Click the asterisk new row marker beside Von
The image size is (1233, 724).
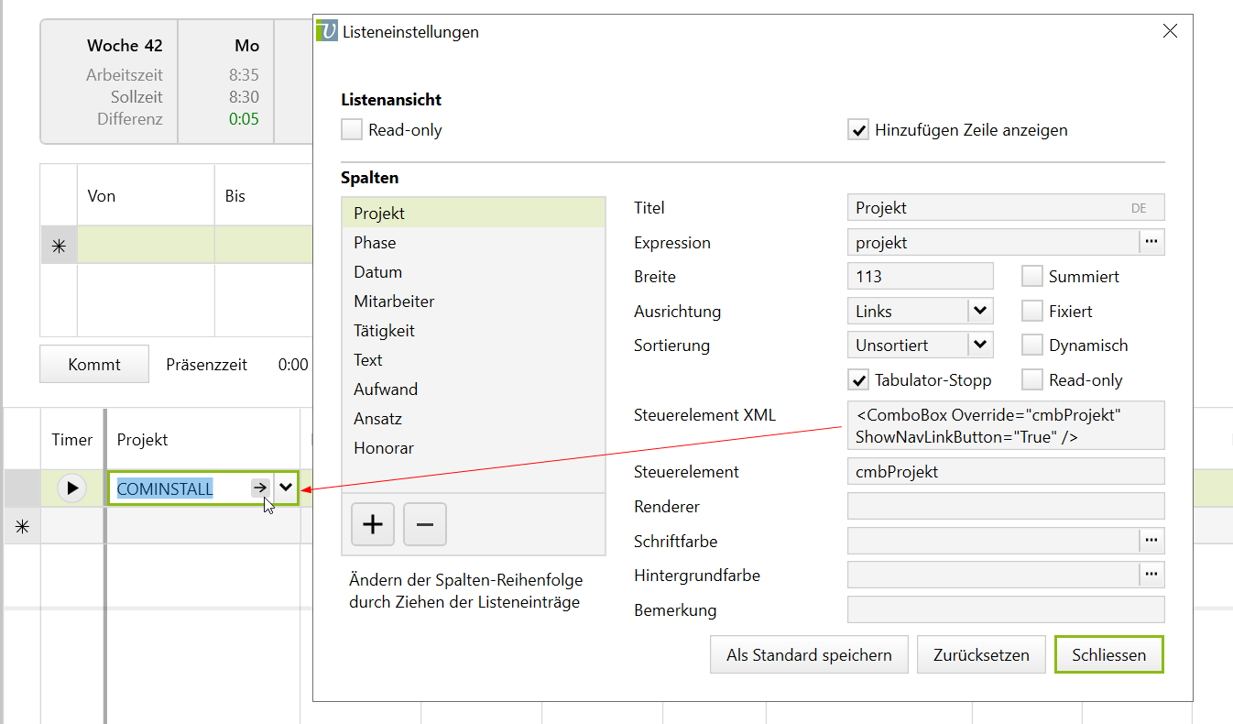click(59, 246)
